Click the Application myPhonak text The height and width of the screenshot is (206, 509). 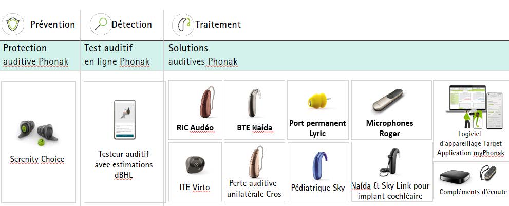click(470, 153)
